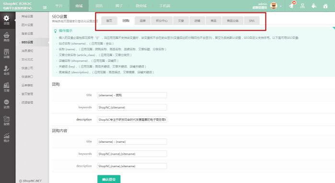The height and width of the screenshot is (183, 335).
Task: Toggle sidebar with the hamburger menu icon
Action: pos(45,8)
